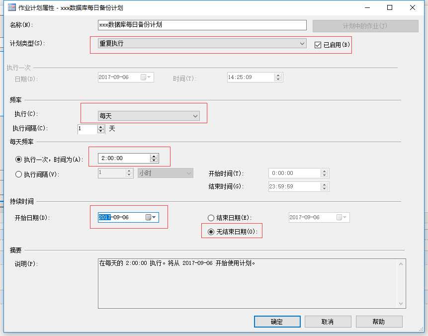Open calendar icon for 开始日期
Screen dimensions: 428x336
[x=148, y=217]
